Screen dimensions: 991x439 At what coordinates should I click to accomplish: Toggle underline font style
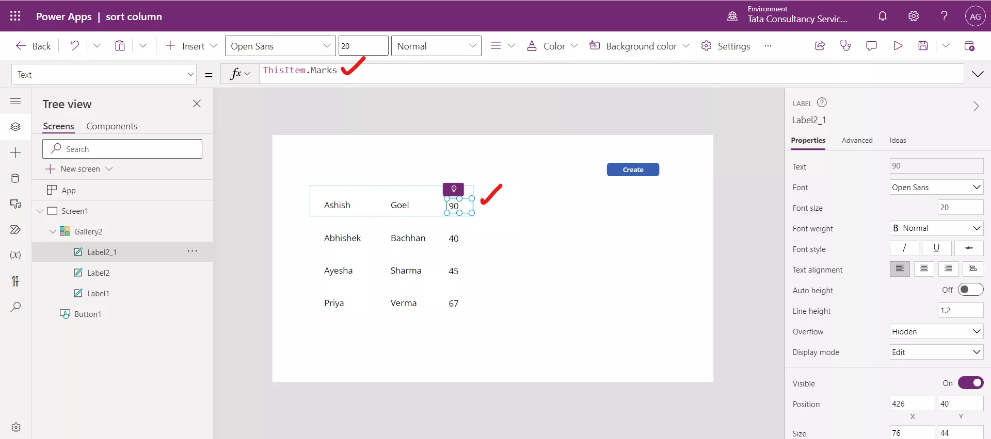[936, 248]
